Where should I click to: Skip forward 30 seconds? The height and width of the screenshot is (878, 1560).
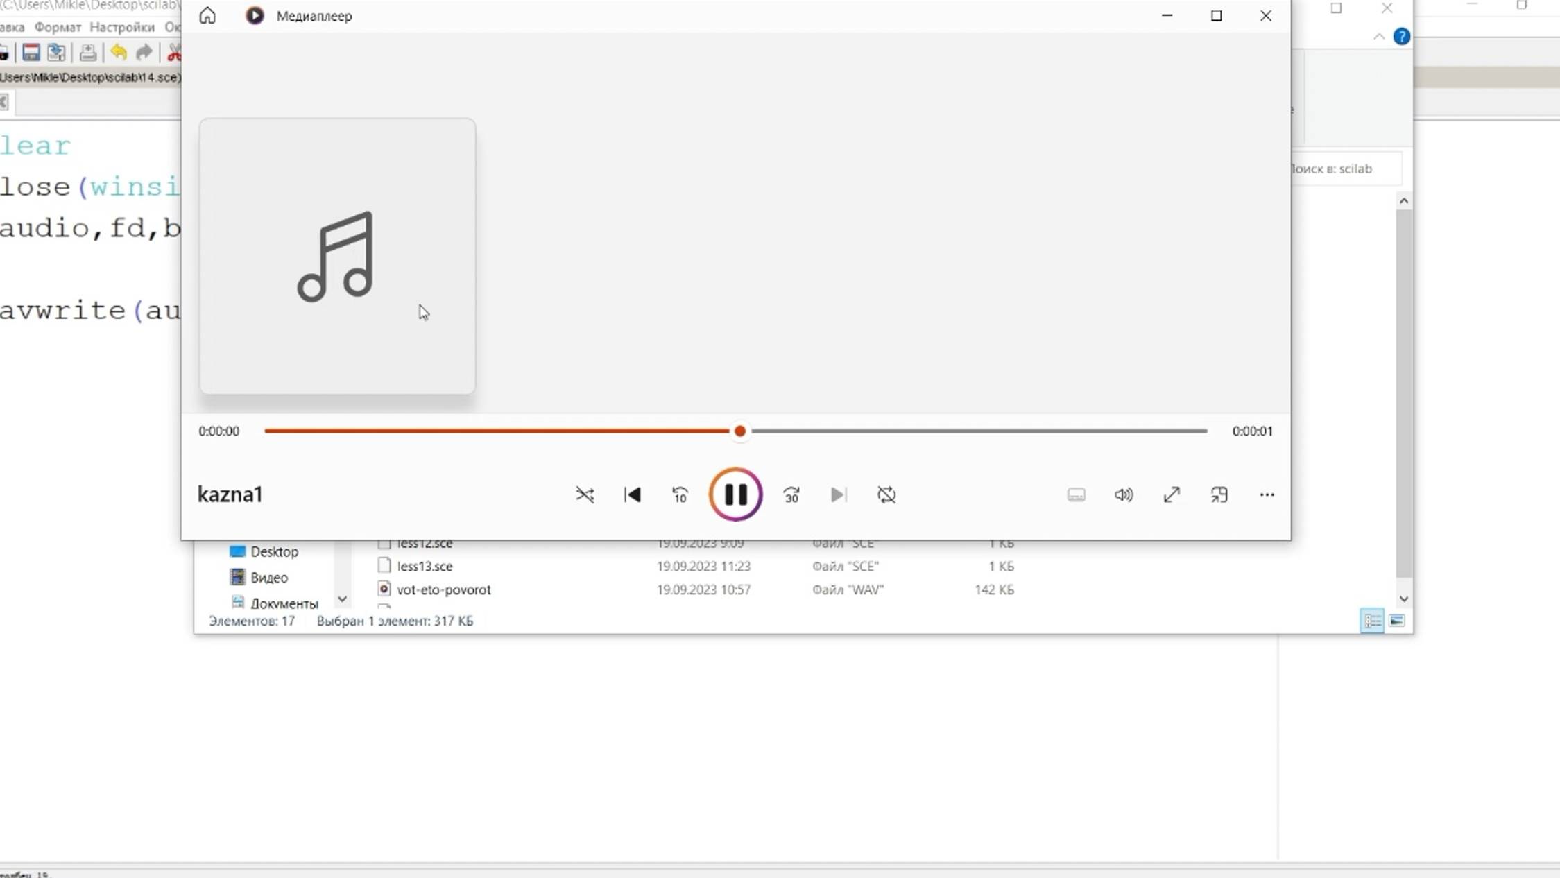[x=791, y=494]
